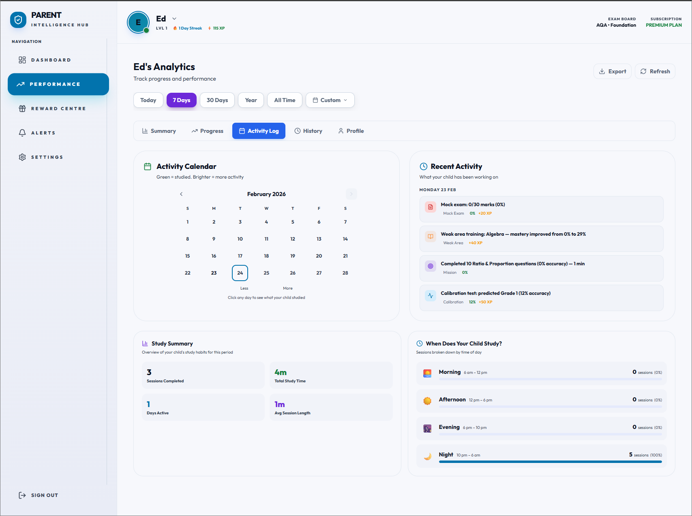Open the child selector chevron beside Ed
The height and width of the screenshot is (516, 692).
pyautogui.click(x=174, y=19)
